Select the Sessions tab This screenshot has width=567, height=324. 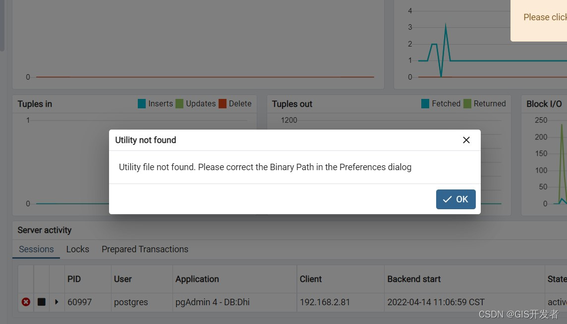click(36, 249)
